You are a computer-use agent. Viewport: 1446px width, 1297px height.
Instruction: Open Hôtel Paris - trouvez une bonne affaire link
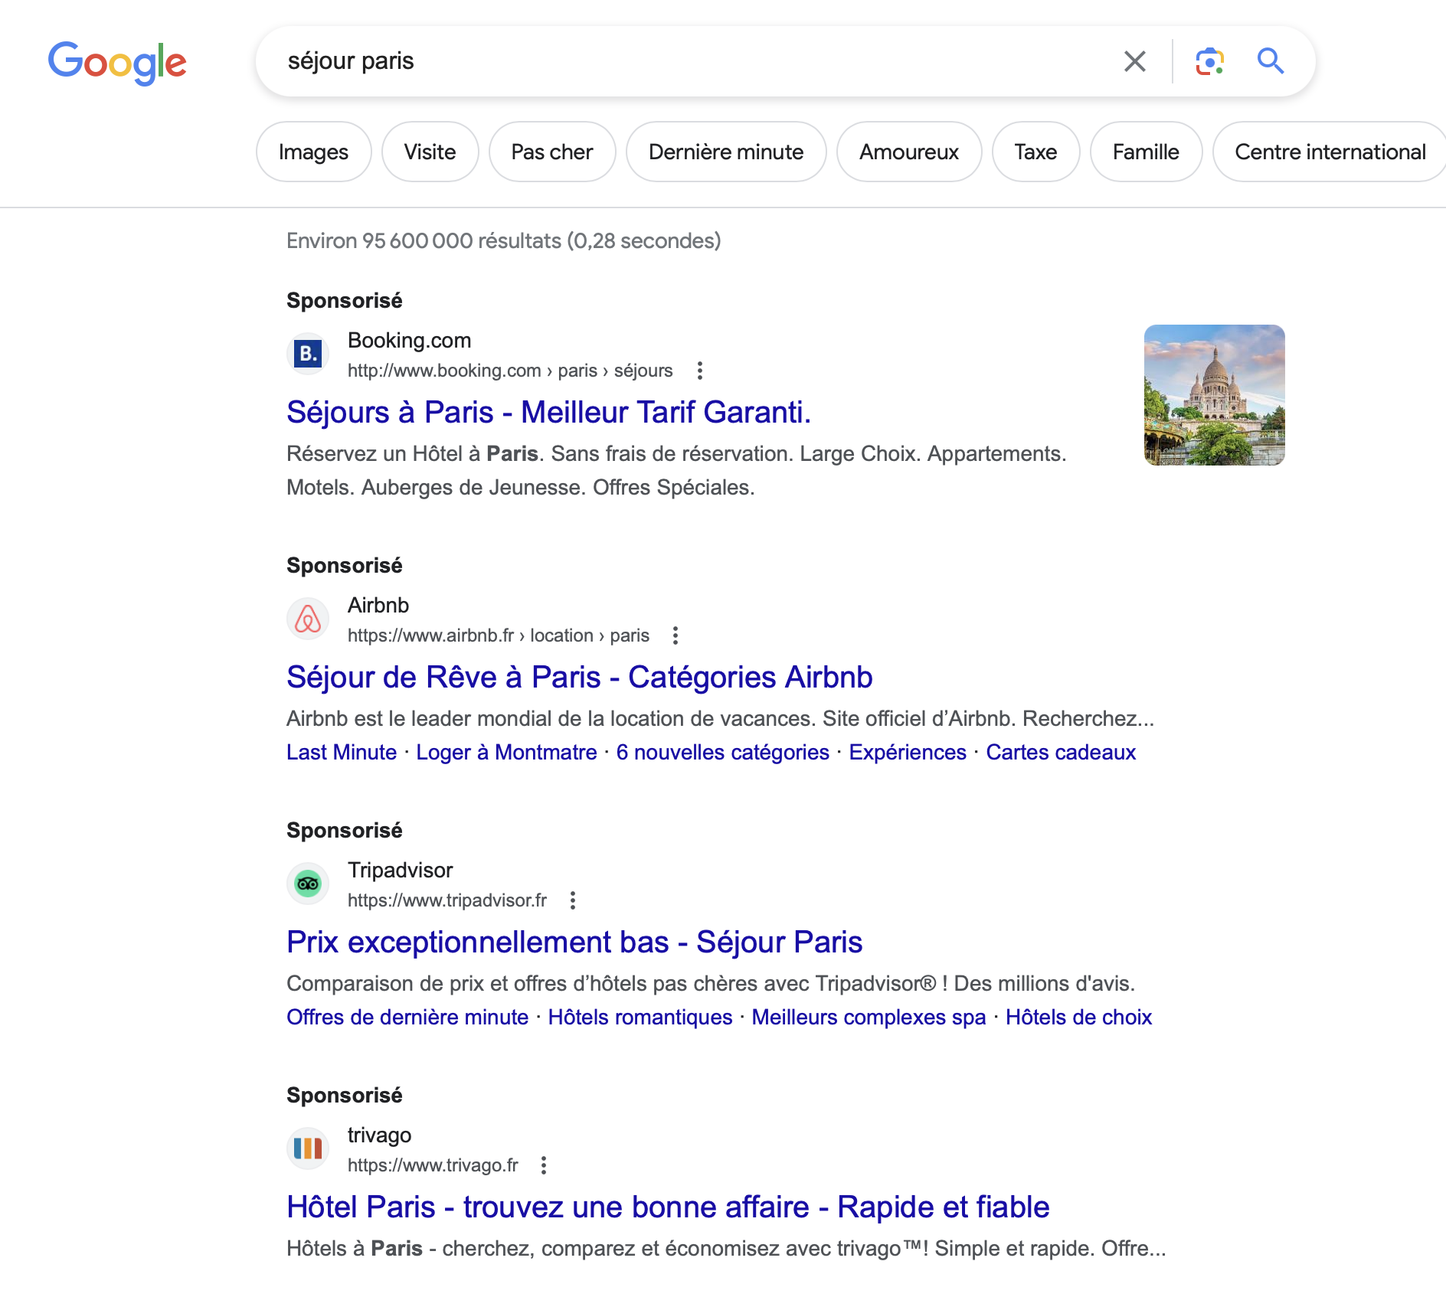[x=668, y=1207]
